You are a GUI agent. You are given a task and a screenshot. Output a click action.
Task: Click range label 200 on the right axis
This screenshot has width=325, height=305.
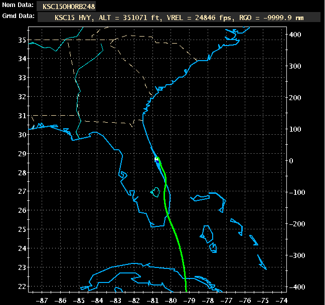(295, 98)
